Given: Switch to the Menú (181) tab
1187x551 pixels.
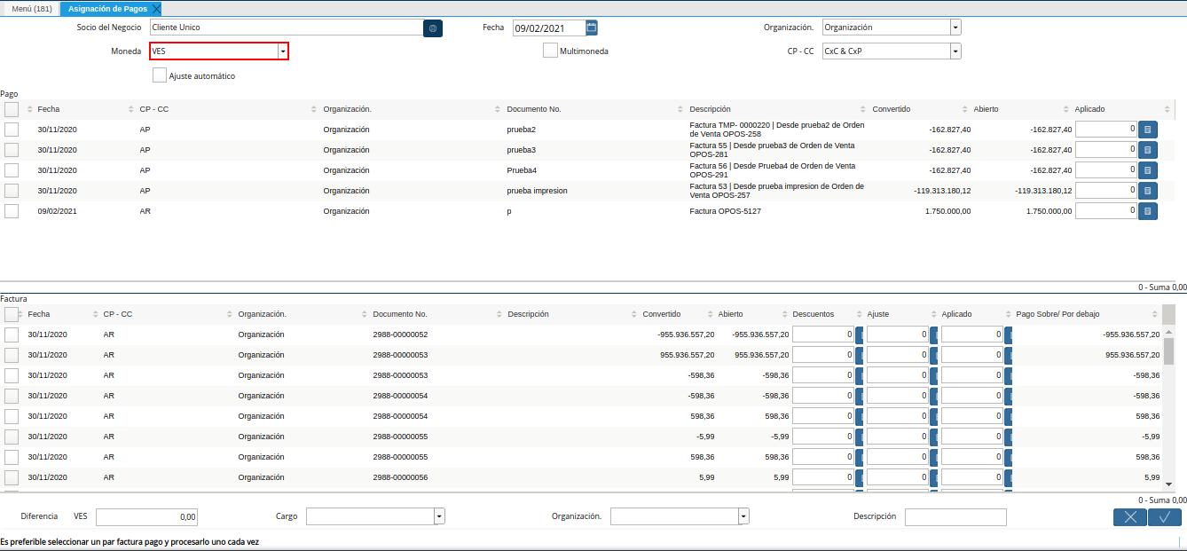Looking at the screenshot, I should (x=31, y=9).
